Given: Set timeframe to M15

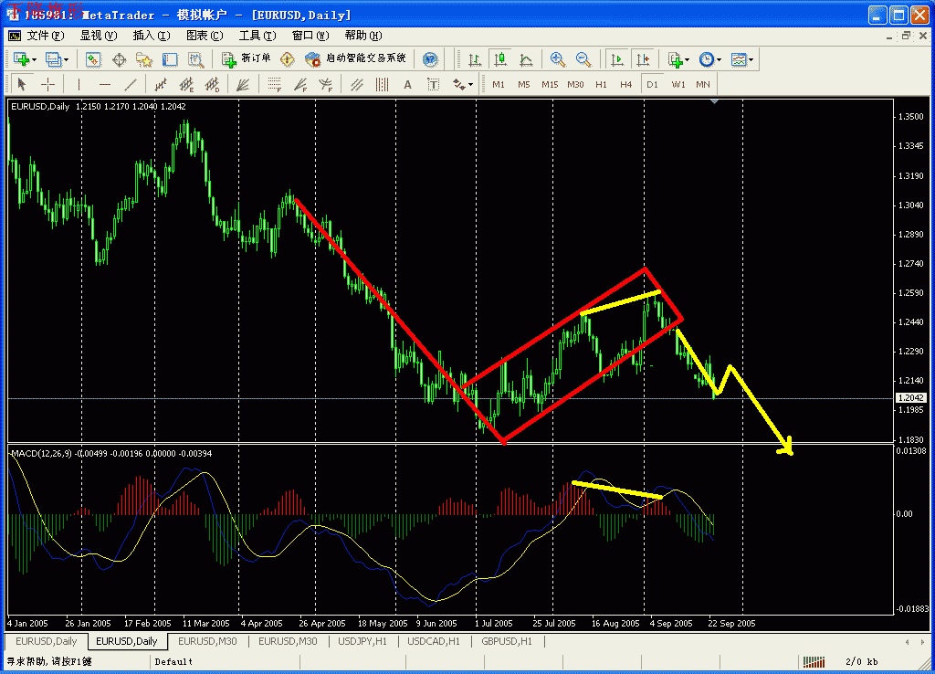Looking at the screenshot, I should (x=550, y=85).
